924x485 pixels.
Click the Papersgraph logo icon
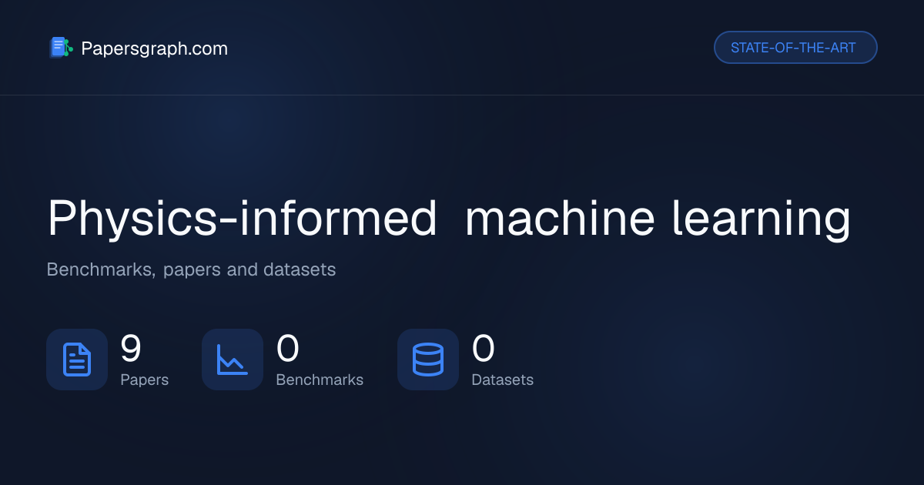click(x=61, y=48)
